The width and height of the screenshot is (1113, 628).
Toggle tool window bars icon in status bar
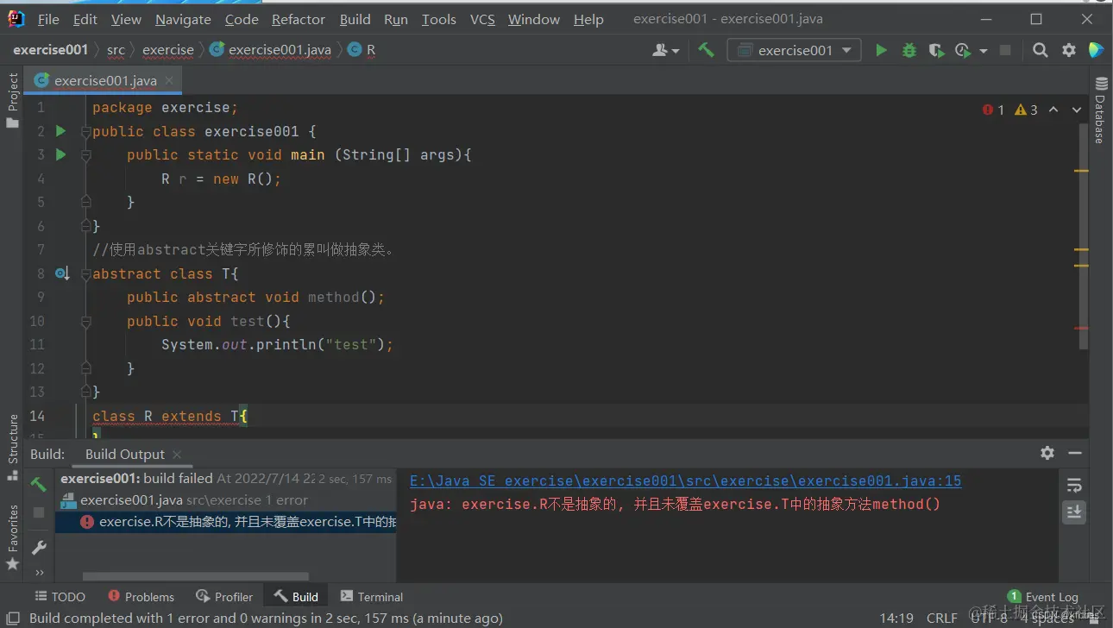(12, 618)
